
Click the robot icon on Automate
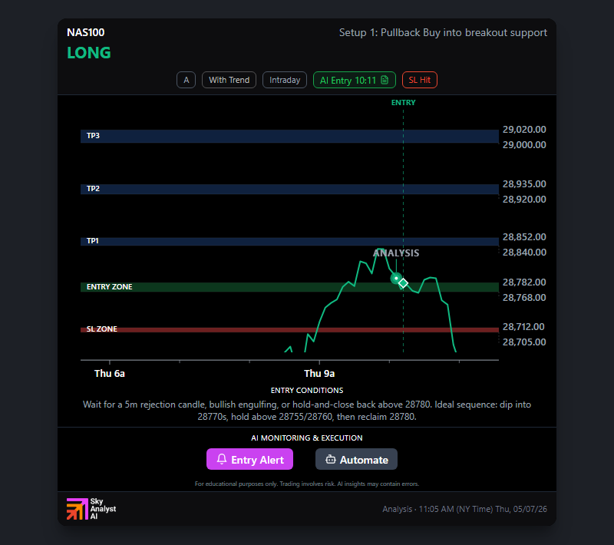coord(331,459)
